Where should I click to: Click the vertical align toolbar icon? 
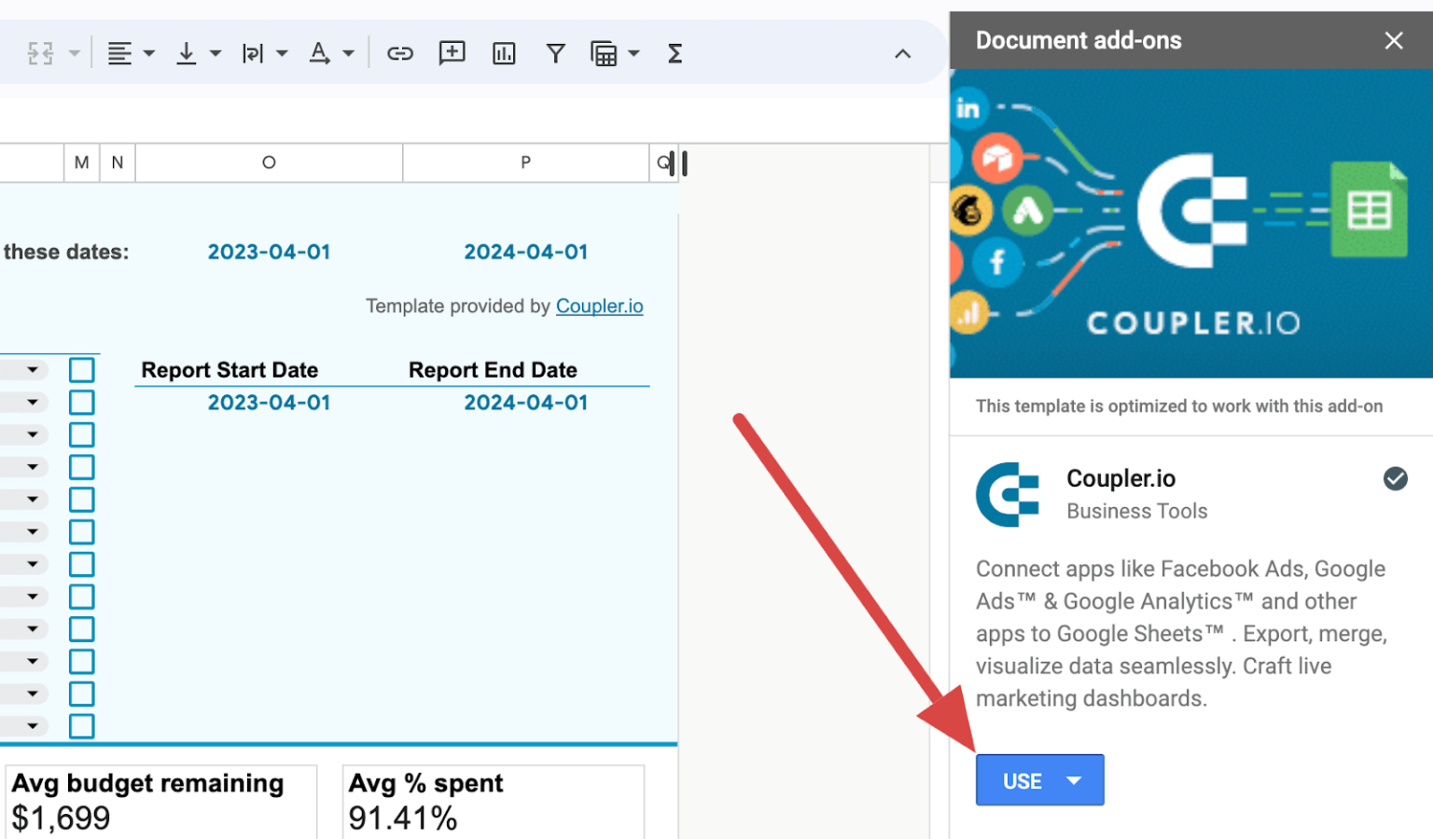click(185, 53)
